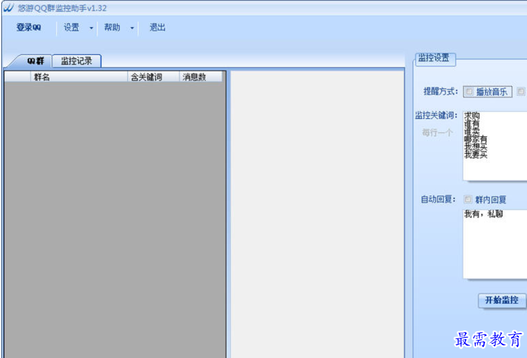Click the 消息数 column header
Viewport: 527px width, 358px height.
click(201, 77)
